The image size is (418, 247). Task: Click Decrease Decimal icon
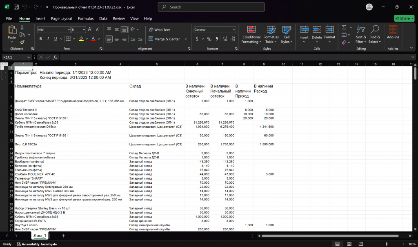[233, 39]
